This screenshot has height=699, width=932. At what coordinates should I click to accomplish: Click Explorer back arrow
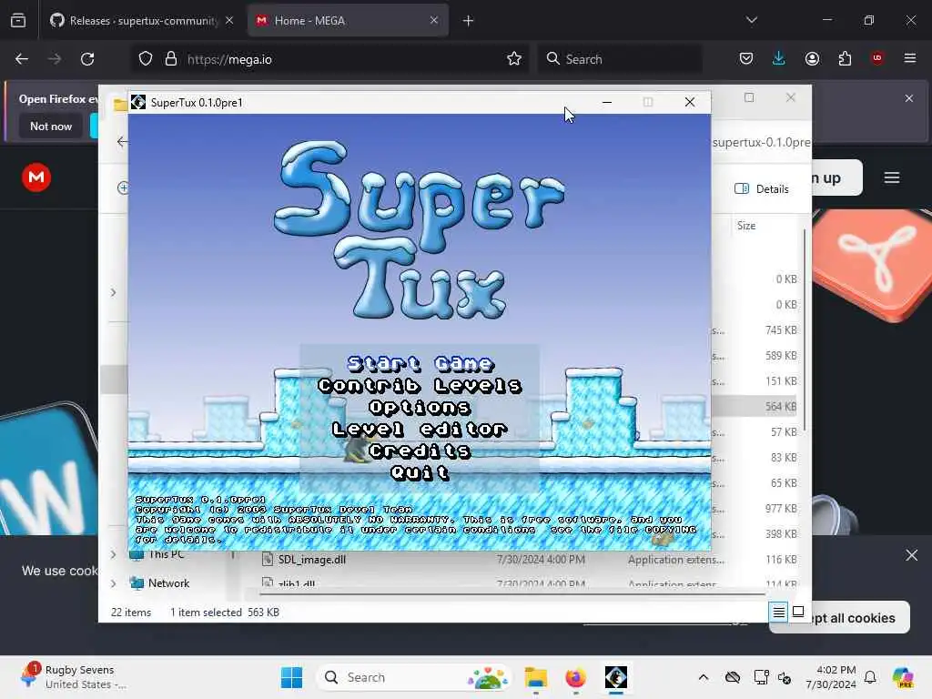(x=122, y=141)
